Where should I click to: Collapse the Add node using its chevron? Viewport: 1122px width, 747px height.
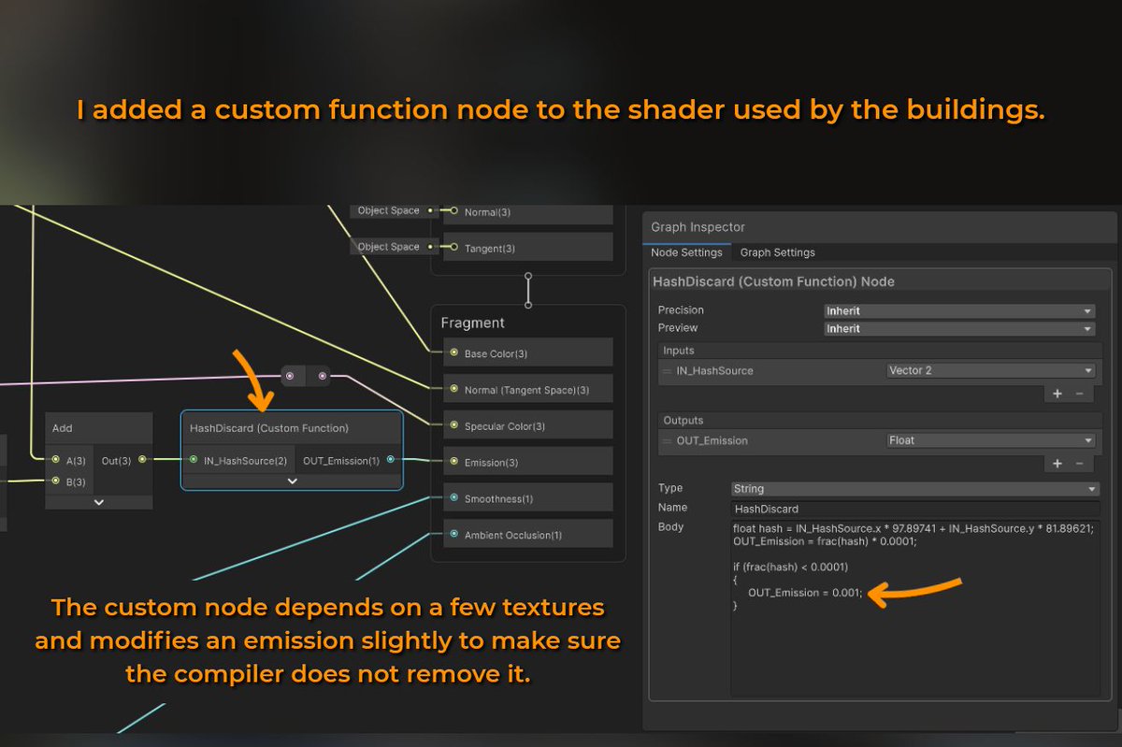tap(98, 502)
